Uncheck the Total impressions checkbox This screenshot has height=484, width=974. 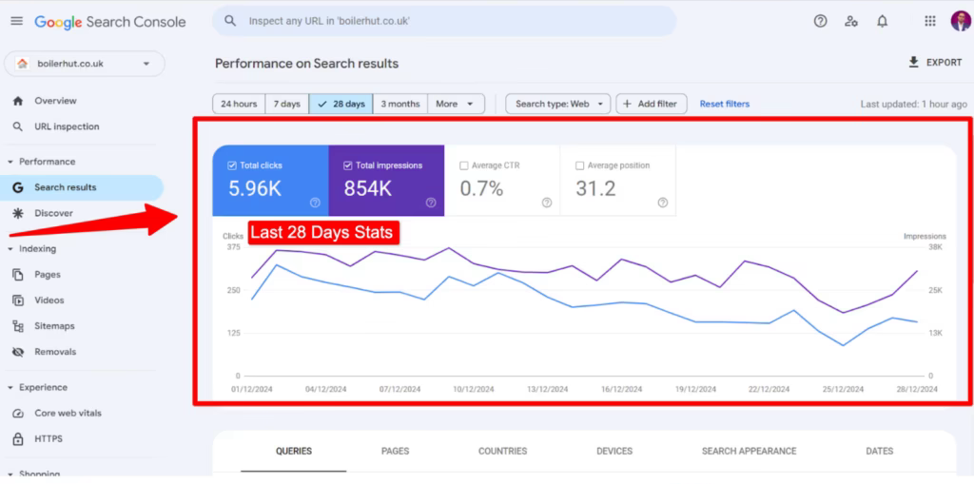(x=348, y=165)
